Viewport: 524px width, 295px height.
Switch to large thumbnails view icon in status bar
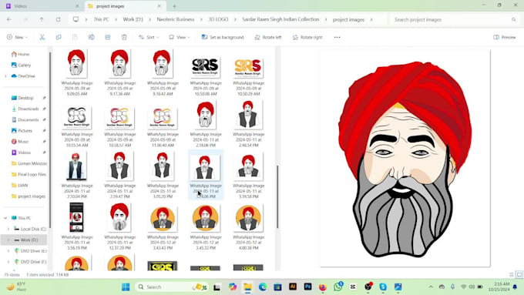[519, 275]
